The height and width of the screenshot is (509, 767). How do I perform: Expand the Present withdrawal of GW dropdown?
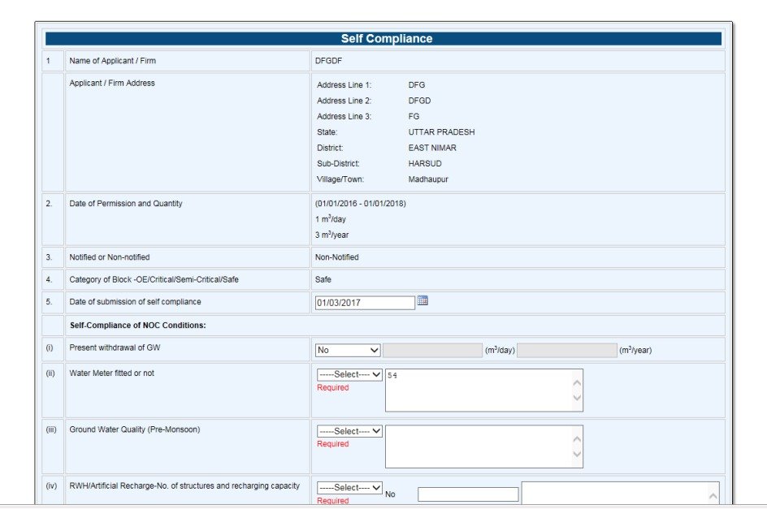[x=348, y=350]
